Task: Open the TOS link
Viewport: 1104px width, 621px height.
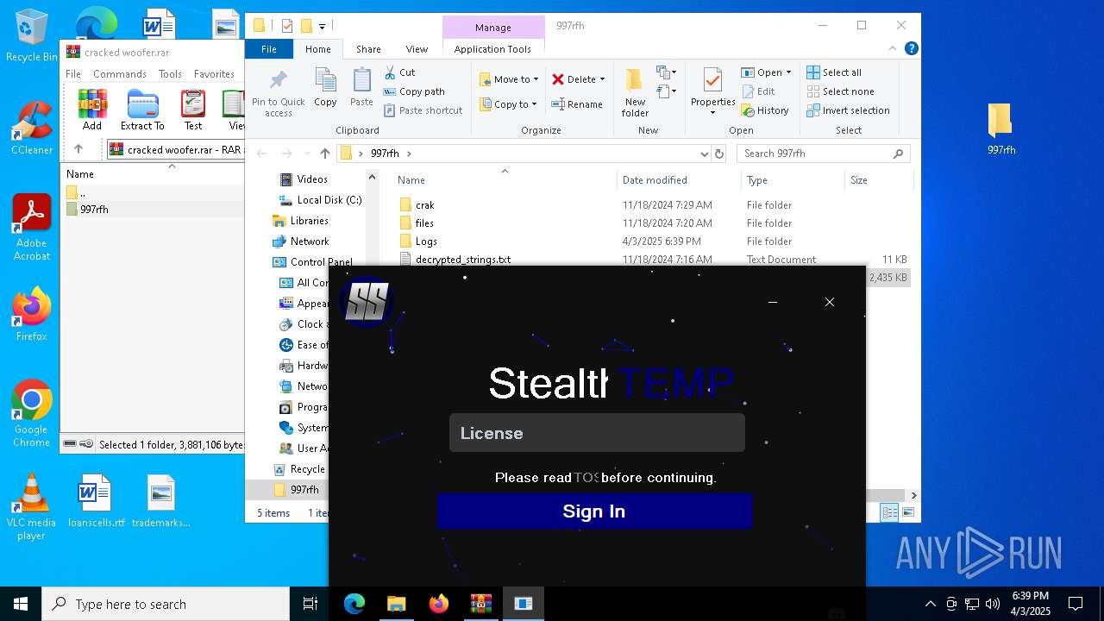Action: pyautogui.click(x=586, y=478)
